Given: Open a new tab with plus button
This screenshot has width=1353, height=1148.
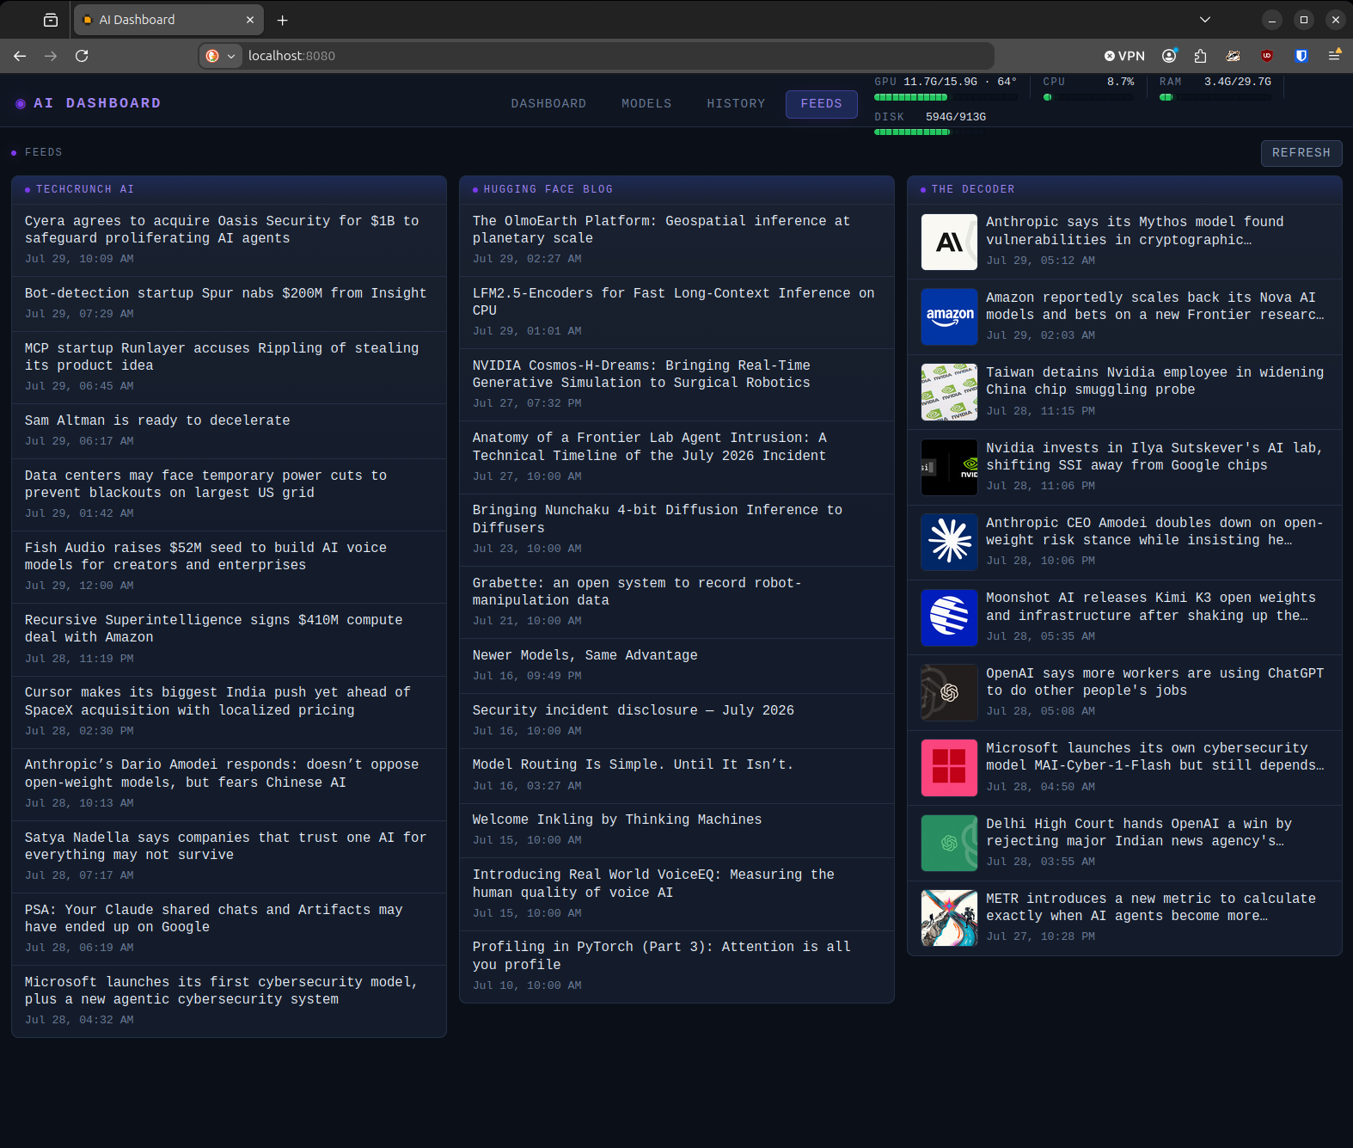Looking at the screenshot, I should [x=283, y=20].
